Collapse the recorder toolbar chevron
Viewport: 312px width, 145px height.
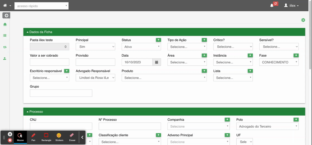pyautogui.click(x=82, y=137)
